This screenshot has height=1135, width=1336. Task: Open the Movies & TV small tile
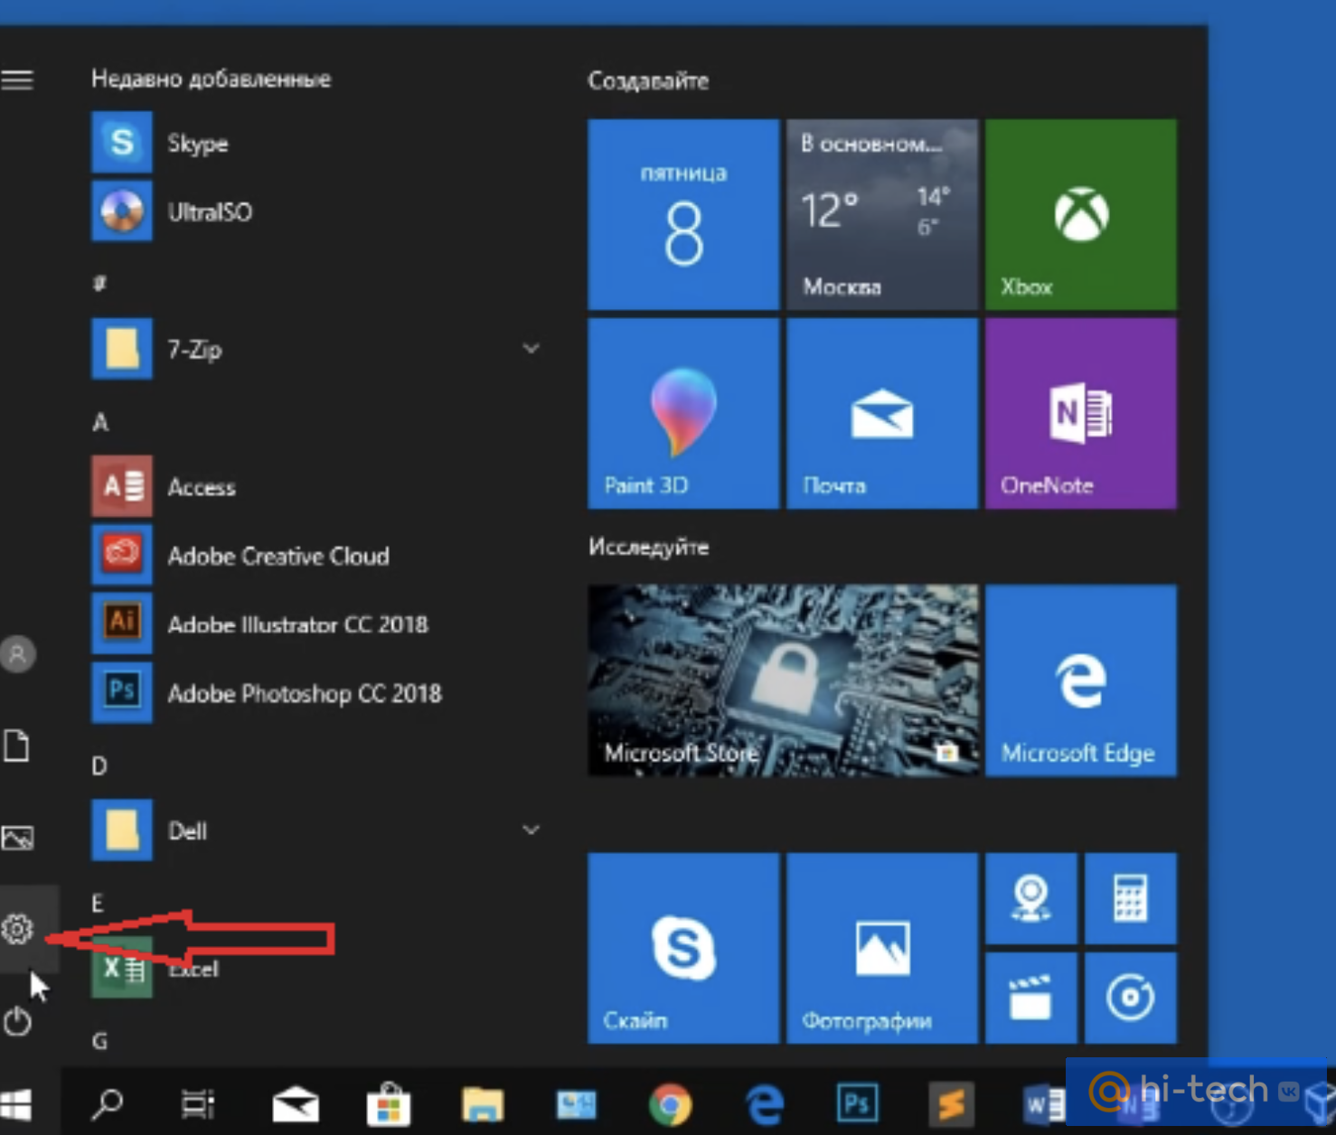pos(1031,998)
